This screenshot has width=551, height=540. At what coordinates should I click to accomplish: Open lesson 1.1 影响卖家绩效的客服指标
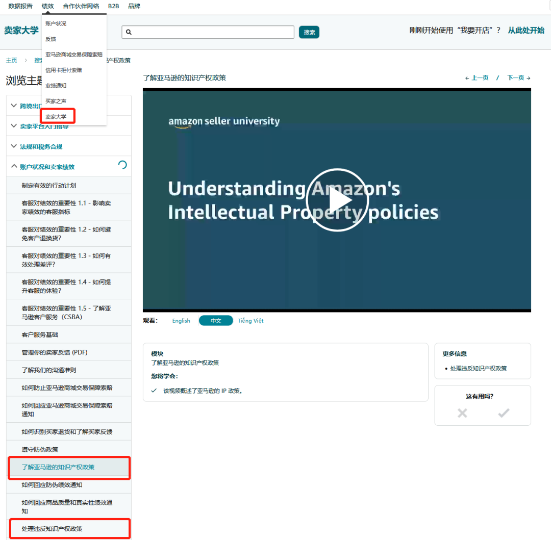(x=69, y=207)
